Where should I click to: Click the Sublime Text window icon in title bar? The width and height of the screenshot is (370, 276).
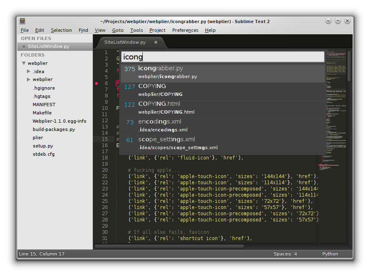coord(22,21)
